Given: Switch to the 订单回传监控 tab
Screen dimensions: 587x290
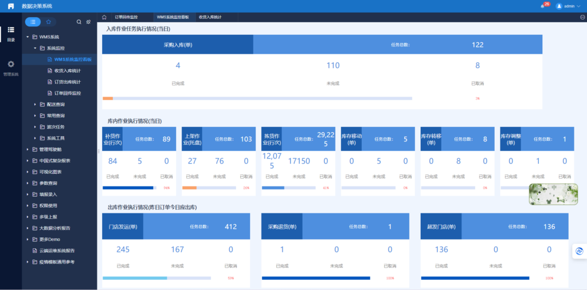Looking at the screenshot, I should point(126,17).
